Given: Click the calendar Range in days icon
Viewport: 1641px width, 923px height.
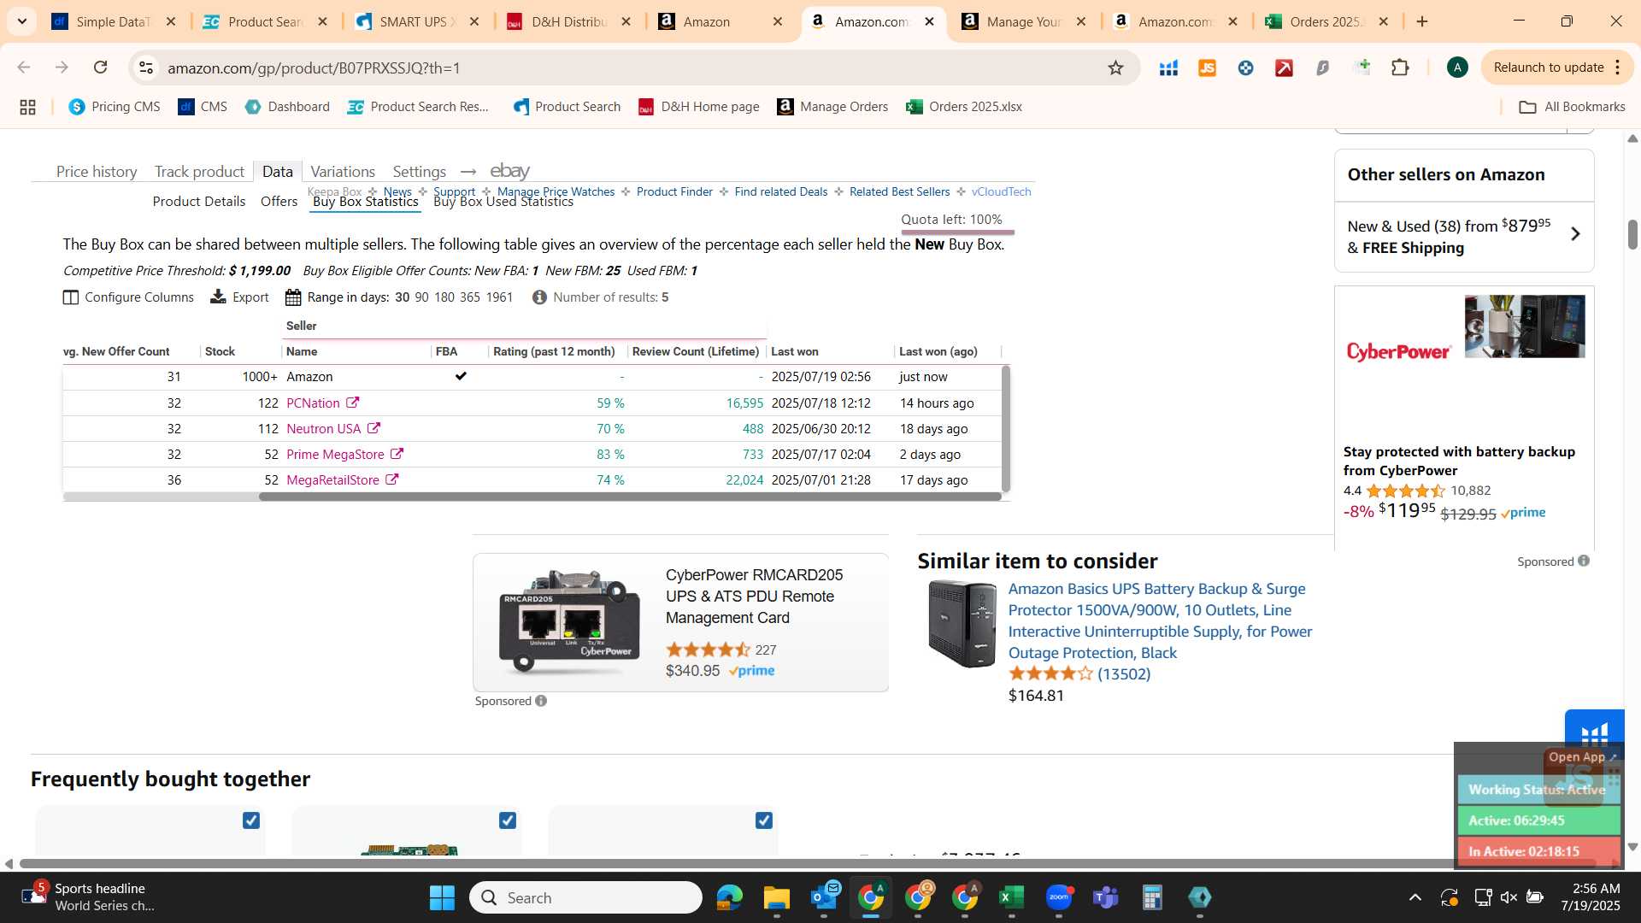Looking at the screenshot, I should pyautogui.click(x=293, y=297).
